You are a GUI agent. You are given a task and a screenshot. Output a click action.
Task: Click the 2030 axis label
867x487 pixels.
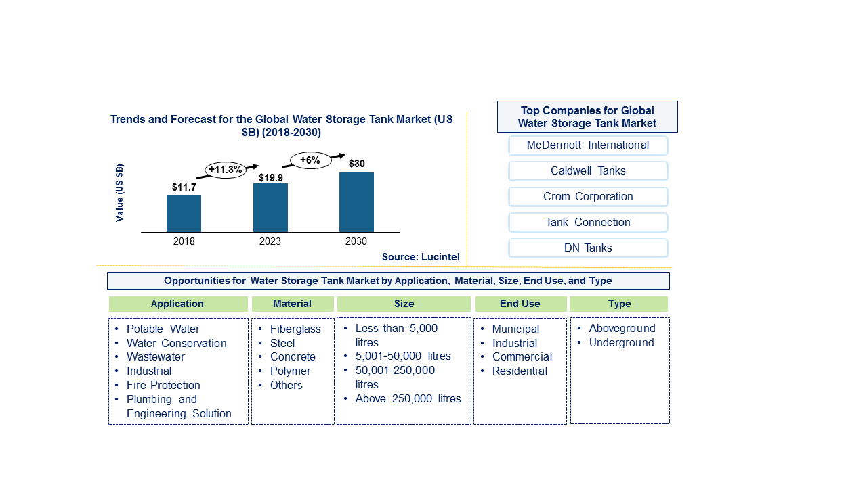356,241
